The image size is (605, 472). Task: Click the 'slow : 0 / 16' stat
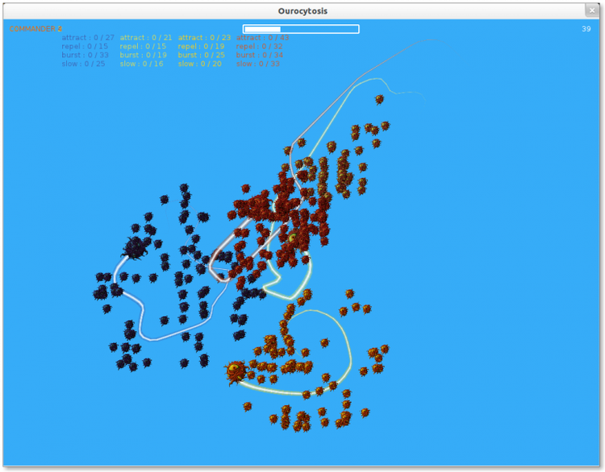coord(142,64)
